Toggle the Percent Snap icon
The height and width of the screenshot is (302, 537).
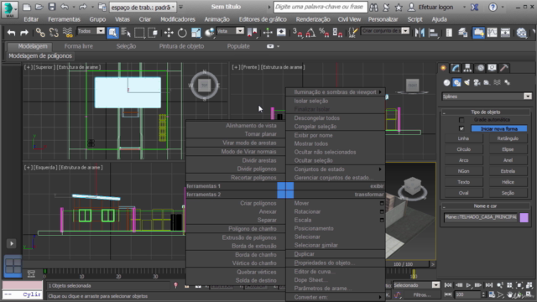tap(324, 33)
